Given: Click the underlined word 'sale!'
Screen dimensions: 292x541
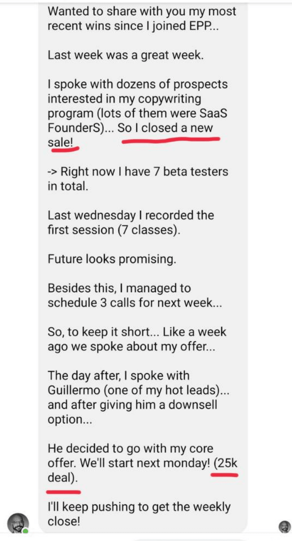Looking at the screenshot, I should (x=60, y=142).
